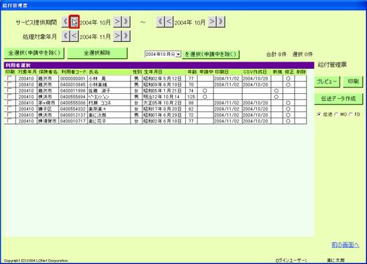Advance service period end month with single arrow
This screenshot has width=367, height=264.
(x=212, y=22)
